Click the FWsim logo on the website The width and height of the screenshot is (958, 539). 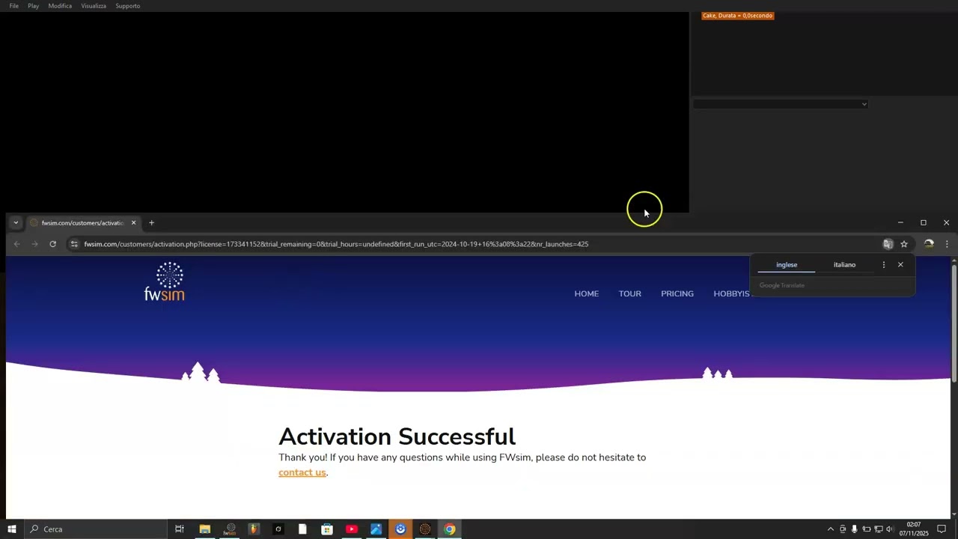click(x=165, y=282)
